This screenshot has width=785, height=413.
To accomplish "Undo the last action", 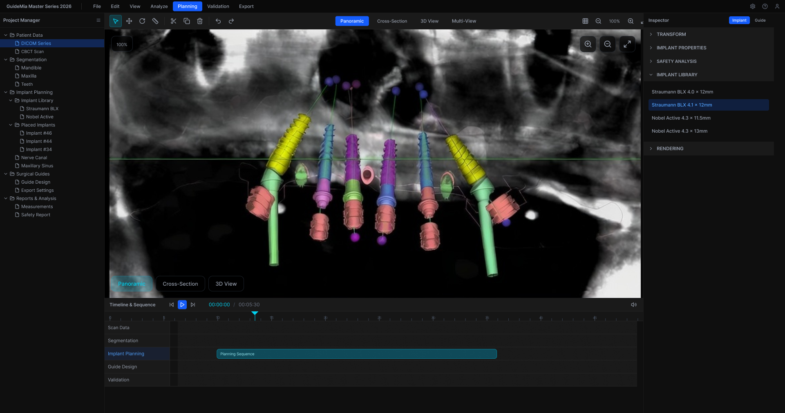I will point(218,21).
